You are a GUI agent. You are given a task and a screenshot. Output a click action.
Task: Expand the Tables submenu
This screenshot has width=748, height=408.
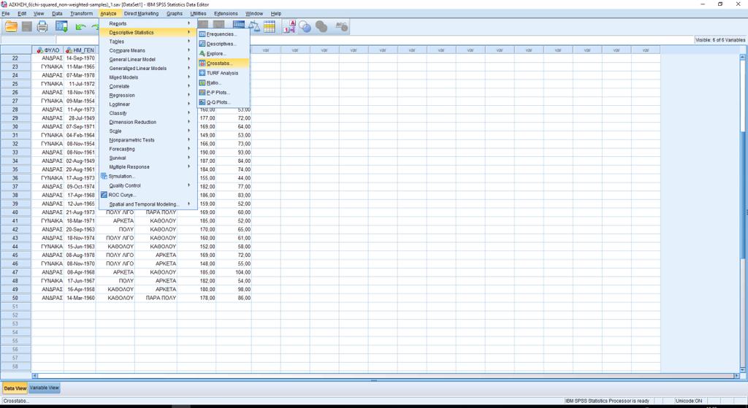click(x=148, y=42)
